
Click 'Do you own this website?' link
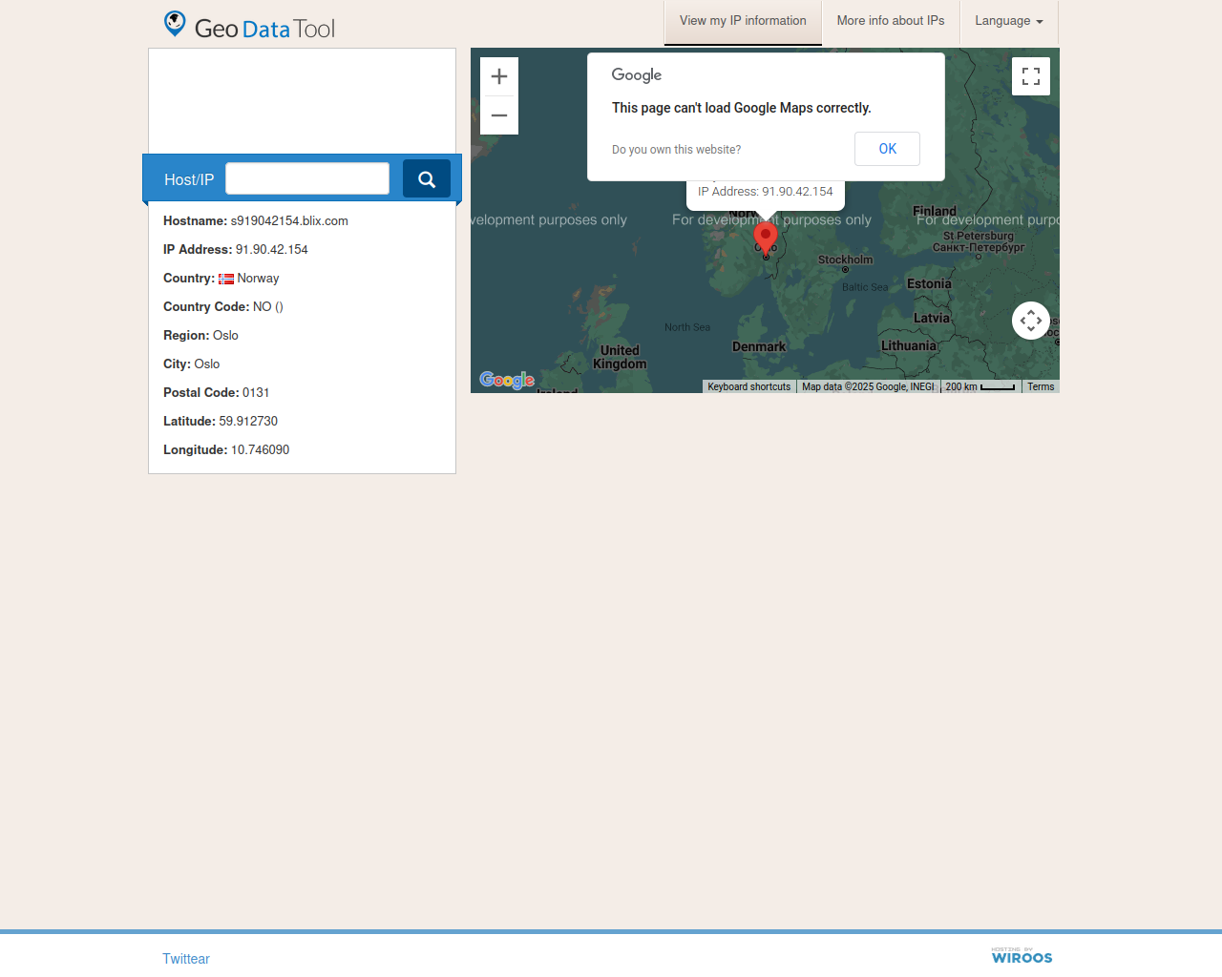[677, 150]
